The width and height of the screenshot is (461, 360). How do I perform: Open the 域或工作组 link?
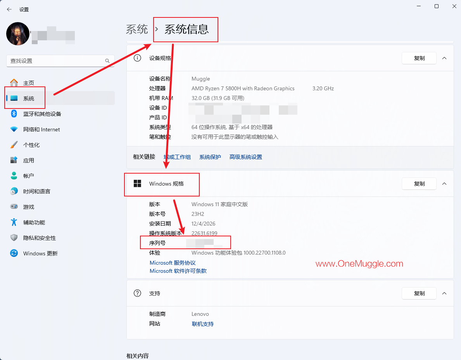tap(177, 157)
